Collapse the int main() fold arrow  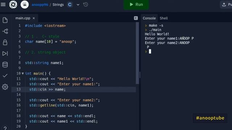tap(22, 73)
